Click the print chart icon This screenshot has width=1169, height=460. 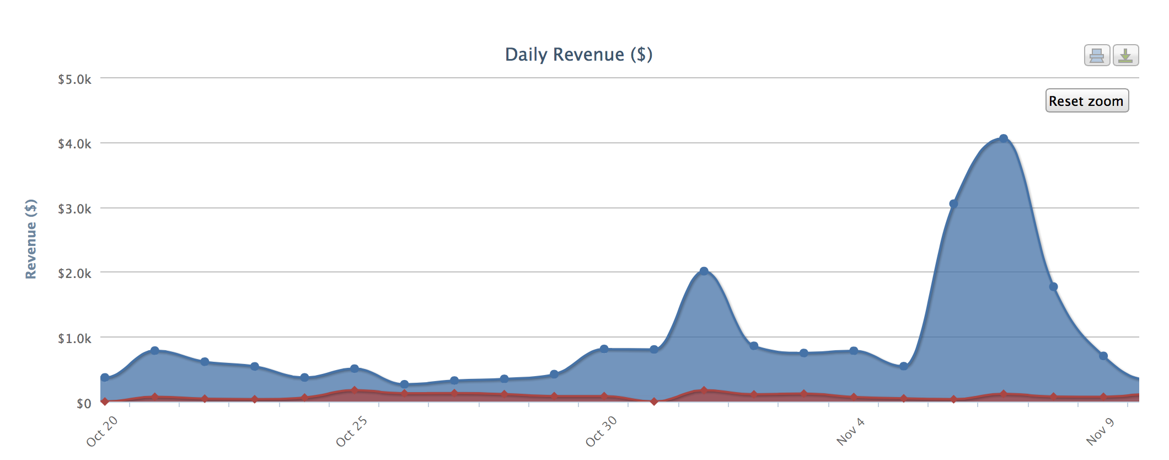pyautogui.click(x=1096, y=56)
